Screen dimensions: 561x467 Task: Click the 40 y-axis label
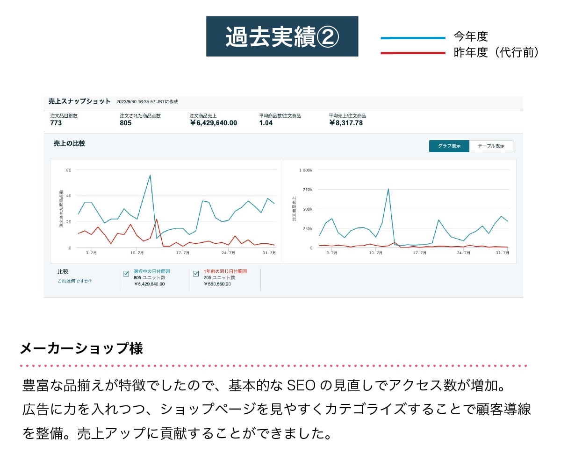coord(69,196)
